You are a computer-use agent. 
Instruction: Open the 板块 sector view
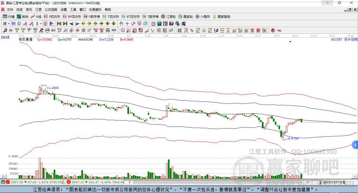[23, 17]
